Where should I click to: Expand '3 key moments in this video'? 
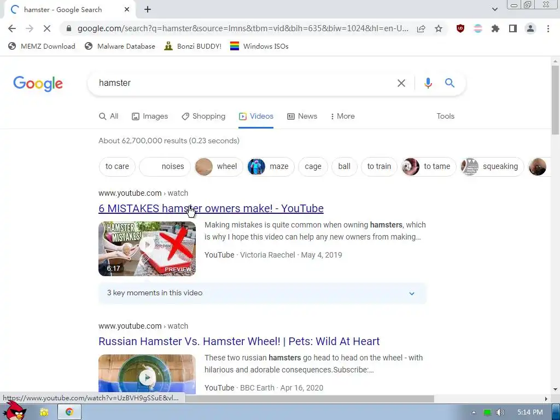click(262, 293)
